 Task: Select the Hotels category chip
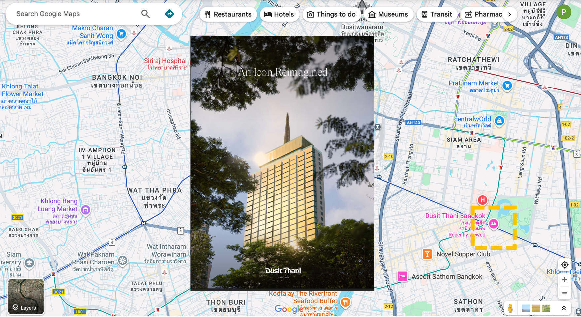tap(279, 14)
